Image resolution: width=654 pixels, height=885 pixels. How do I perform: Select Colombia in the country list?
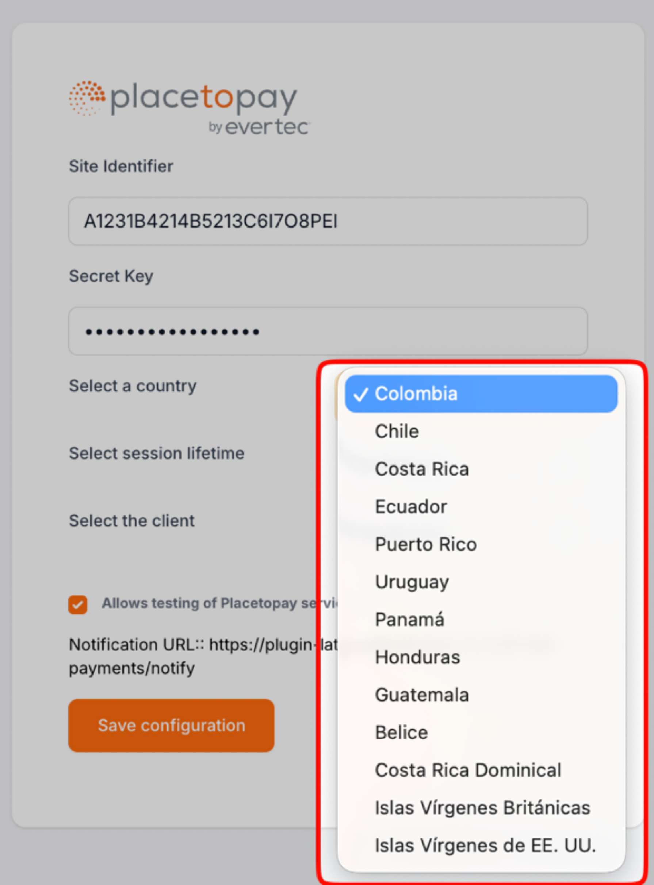(x=481, y=394)
